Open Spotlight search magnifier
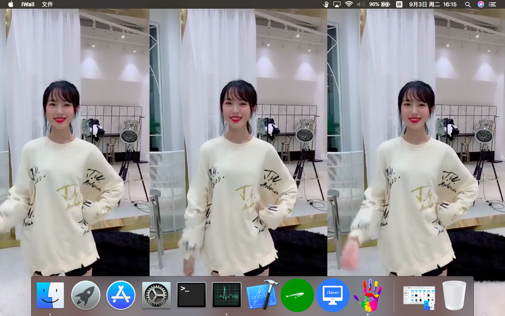Screen dimensions: 505x316 (x=468, y=4)
